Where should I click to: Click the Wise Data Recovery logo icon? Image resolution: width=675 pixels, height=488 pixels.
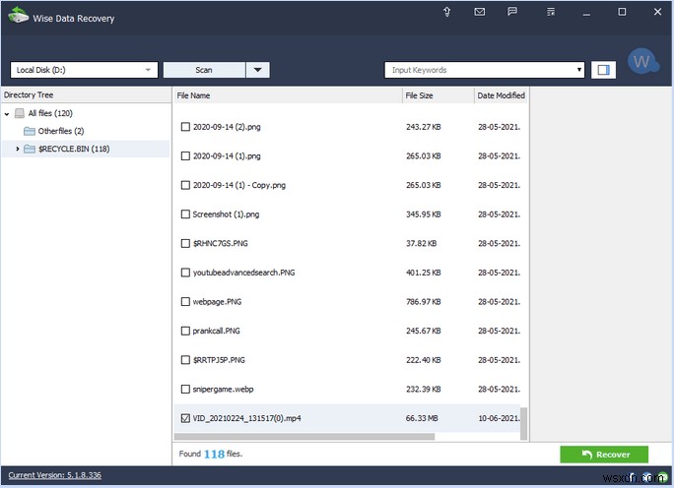18,16
